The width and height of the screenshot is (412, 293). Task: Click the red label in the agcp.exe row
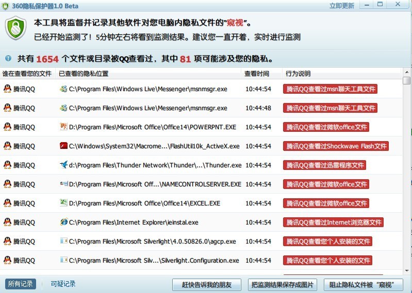(x=327, y=241)
